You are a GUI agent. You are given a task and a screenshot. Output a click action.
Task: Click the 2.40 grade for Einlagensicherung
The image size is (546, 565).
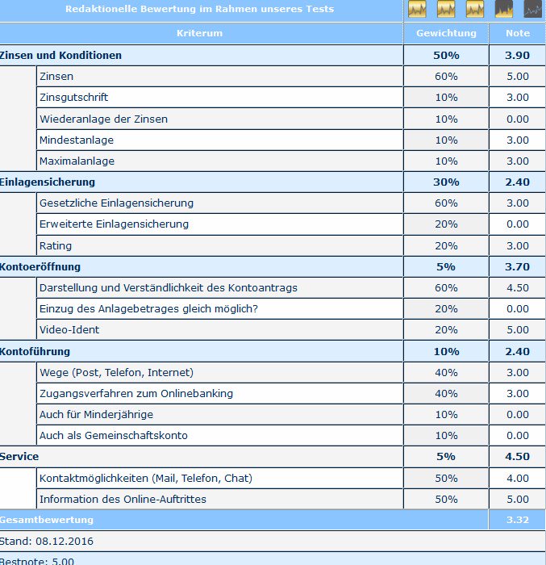click(517, 182)
